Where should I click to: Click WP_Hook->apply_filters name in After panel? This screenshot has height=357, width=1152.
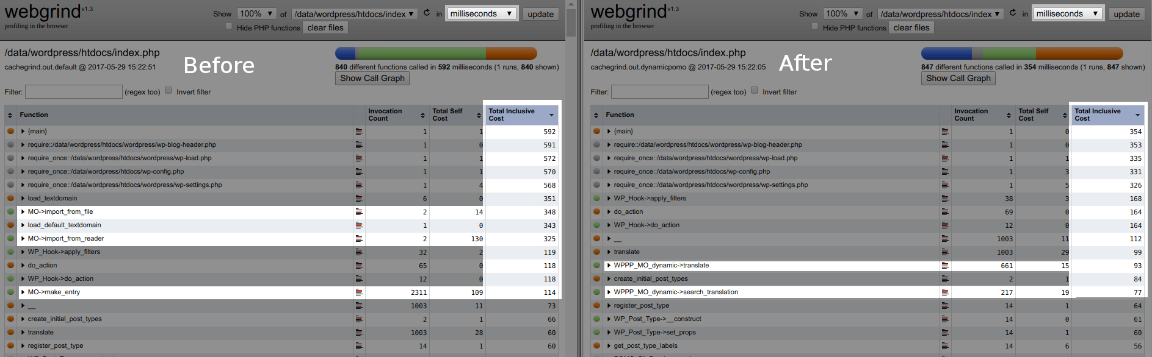tap(650, 199)
